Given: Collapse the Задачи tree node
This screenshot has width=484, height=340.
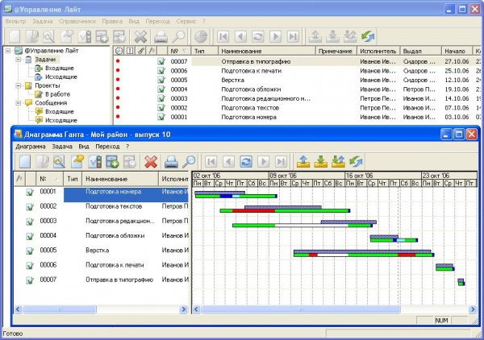Looking at the screenshot, I should [19, 59].
